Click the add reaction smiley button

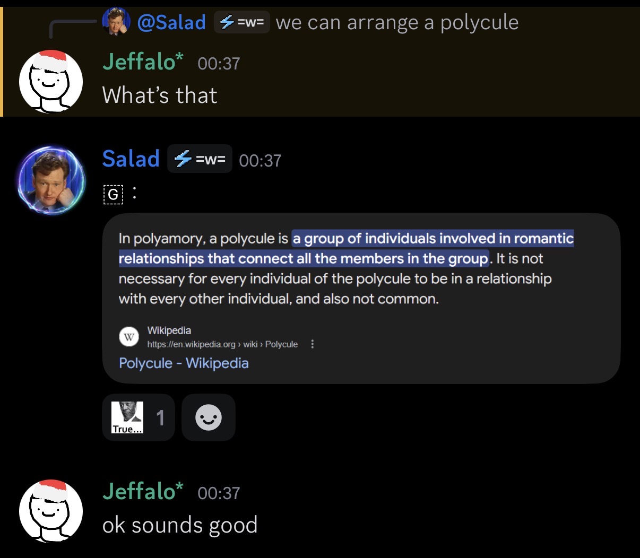[208, 417]
